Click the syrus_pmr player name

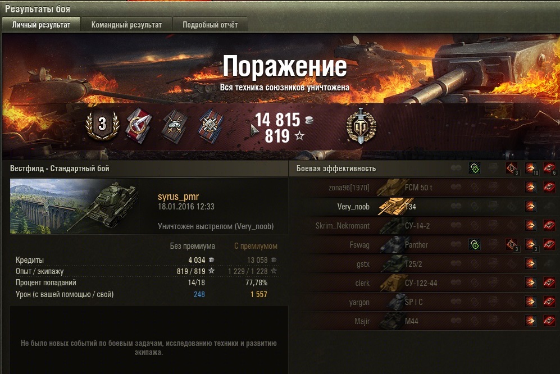178,197
